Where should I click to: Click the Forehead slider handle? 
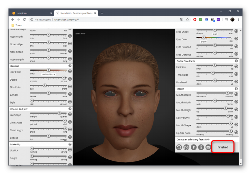215,80
